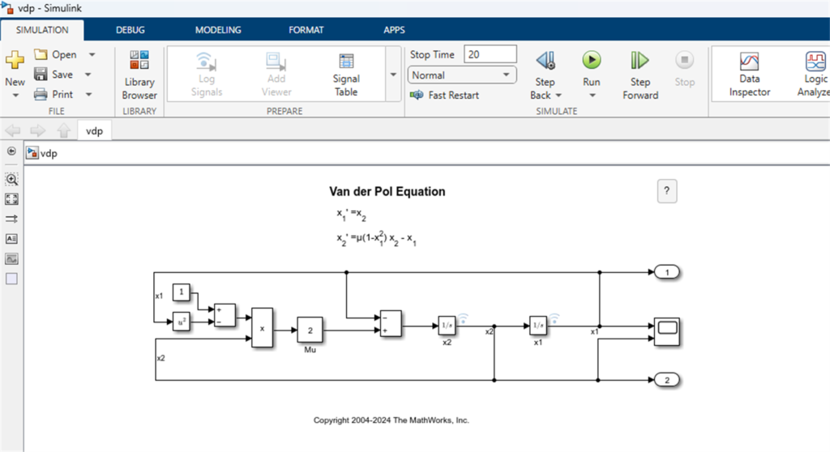Click the Fit to View icon
830x452 pixels.
pos(11,199)
